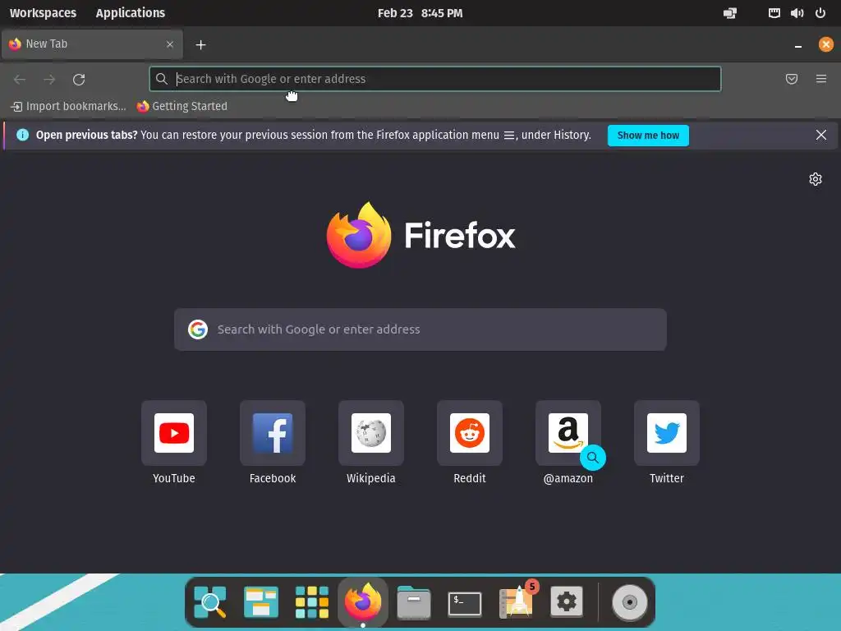Select the New Tab browser tab
Viewport: 841px width, 631px height.
92,44
